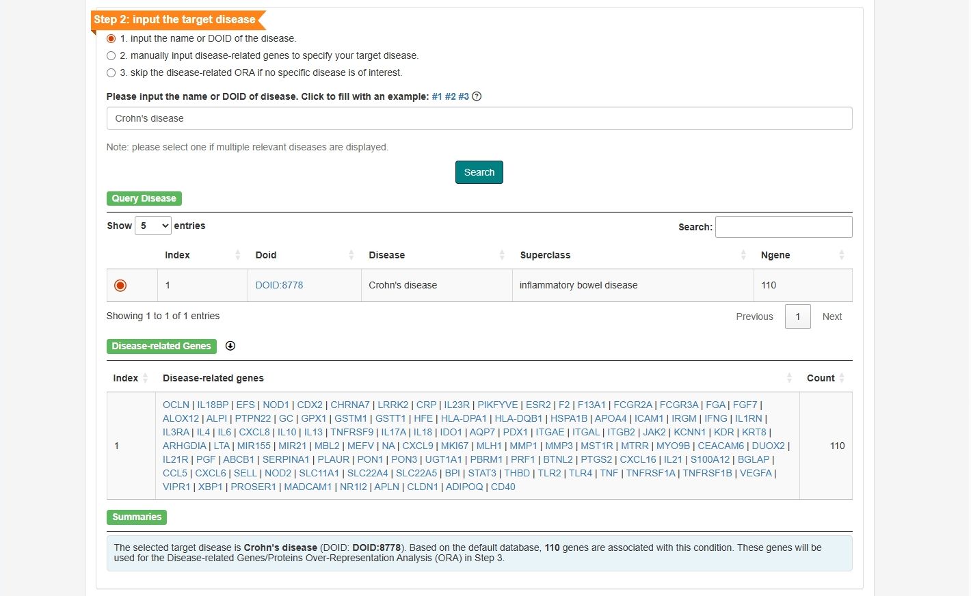Open the NOD2 gene link

tap(278, 473)
